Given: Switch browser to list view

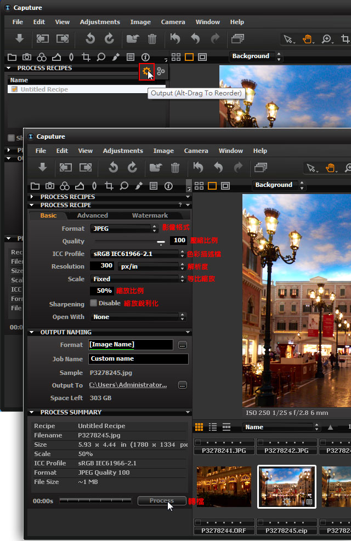Looking at the screenshot, I should tap(213, 427).
